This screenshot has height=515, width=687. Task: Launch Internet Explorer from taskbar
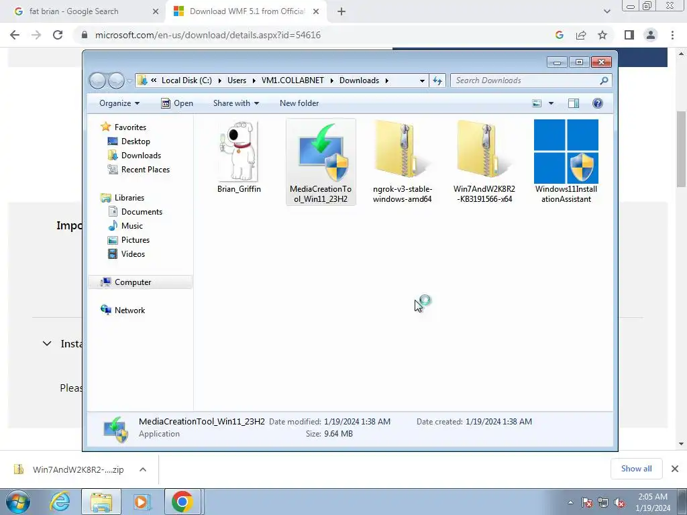(x=60, y=502)
